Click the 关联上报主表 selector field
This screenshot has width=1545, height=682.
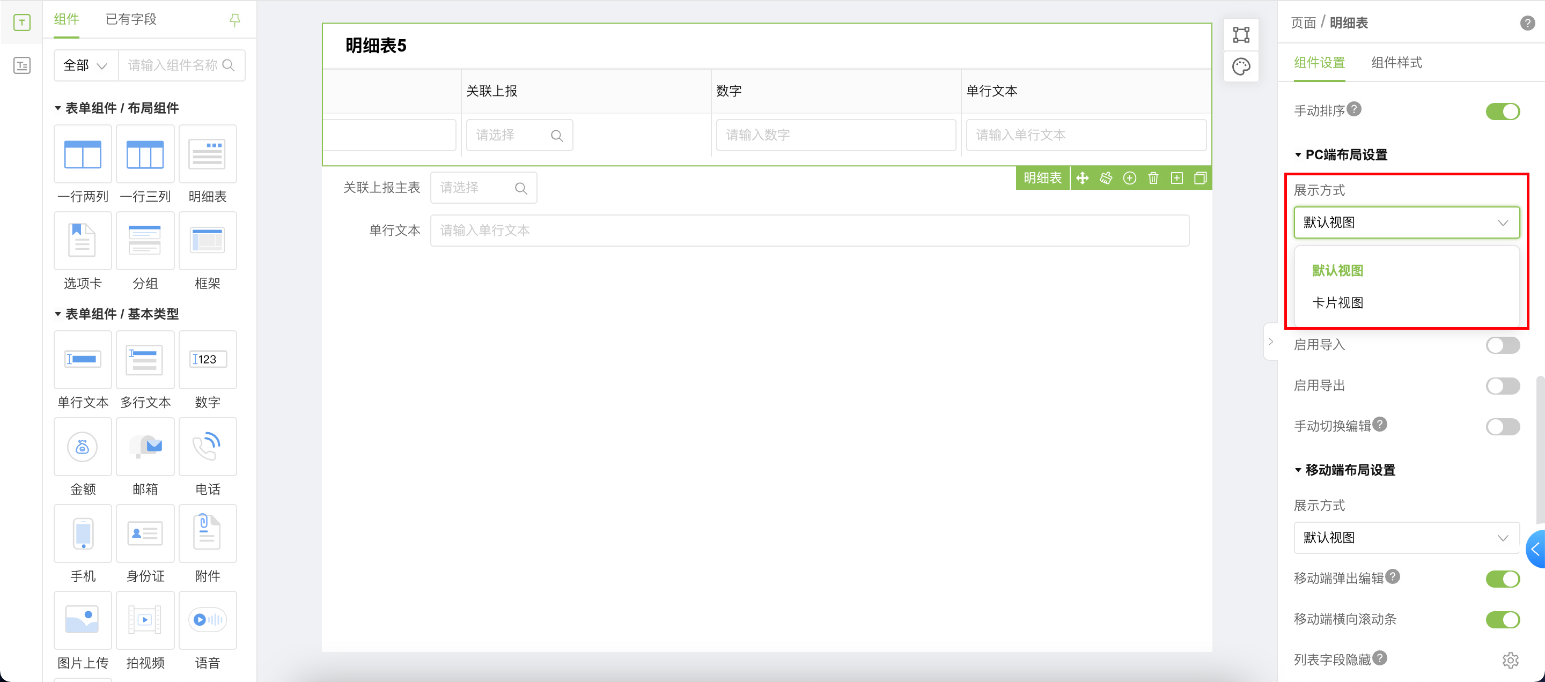[483, 188]
